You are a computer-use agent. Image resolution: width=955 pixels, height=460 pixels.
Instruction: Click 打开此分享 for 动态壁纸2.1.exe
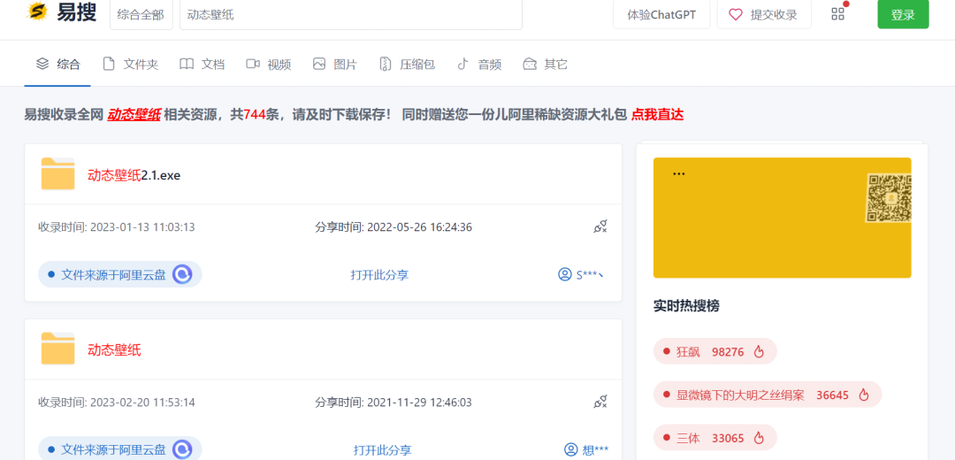pyautogui.click(x=379, y=275)
